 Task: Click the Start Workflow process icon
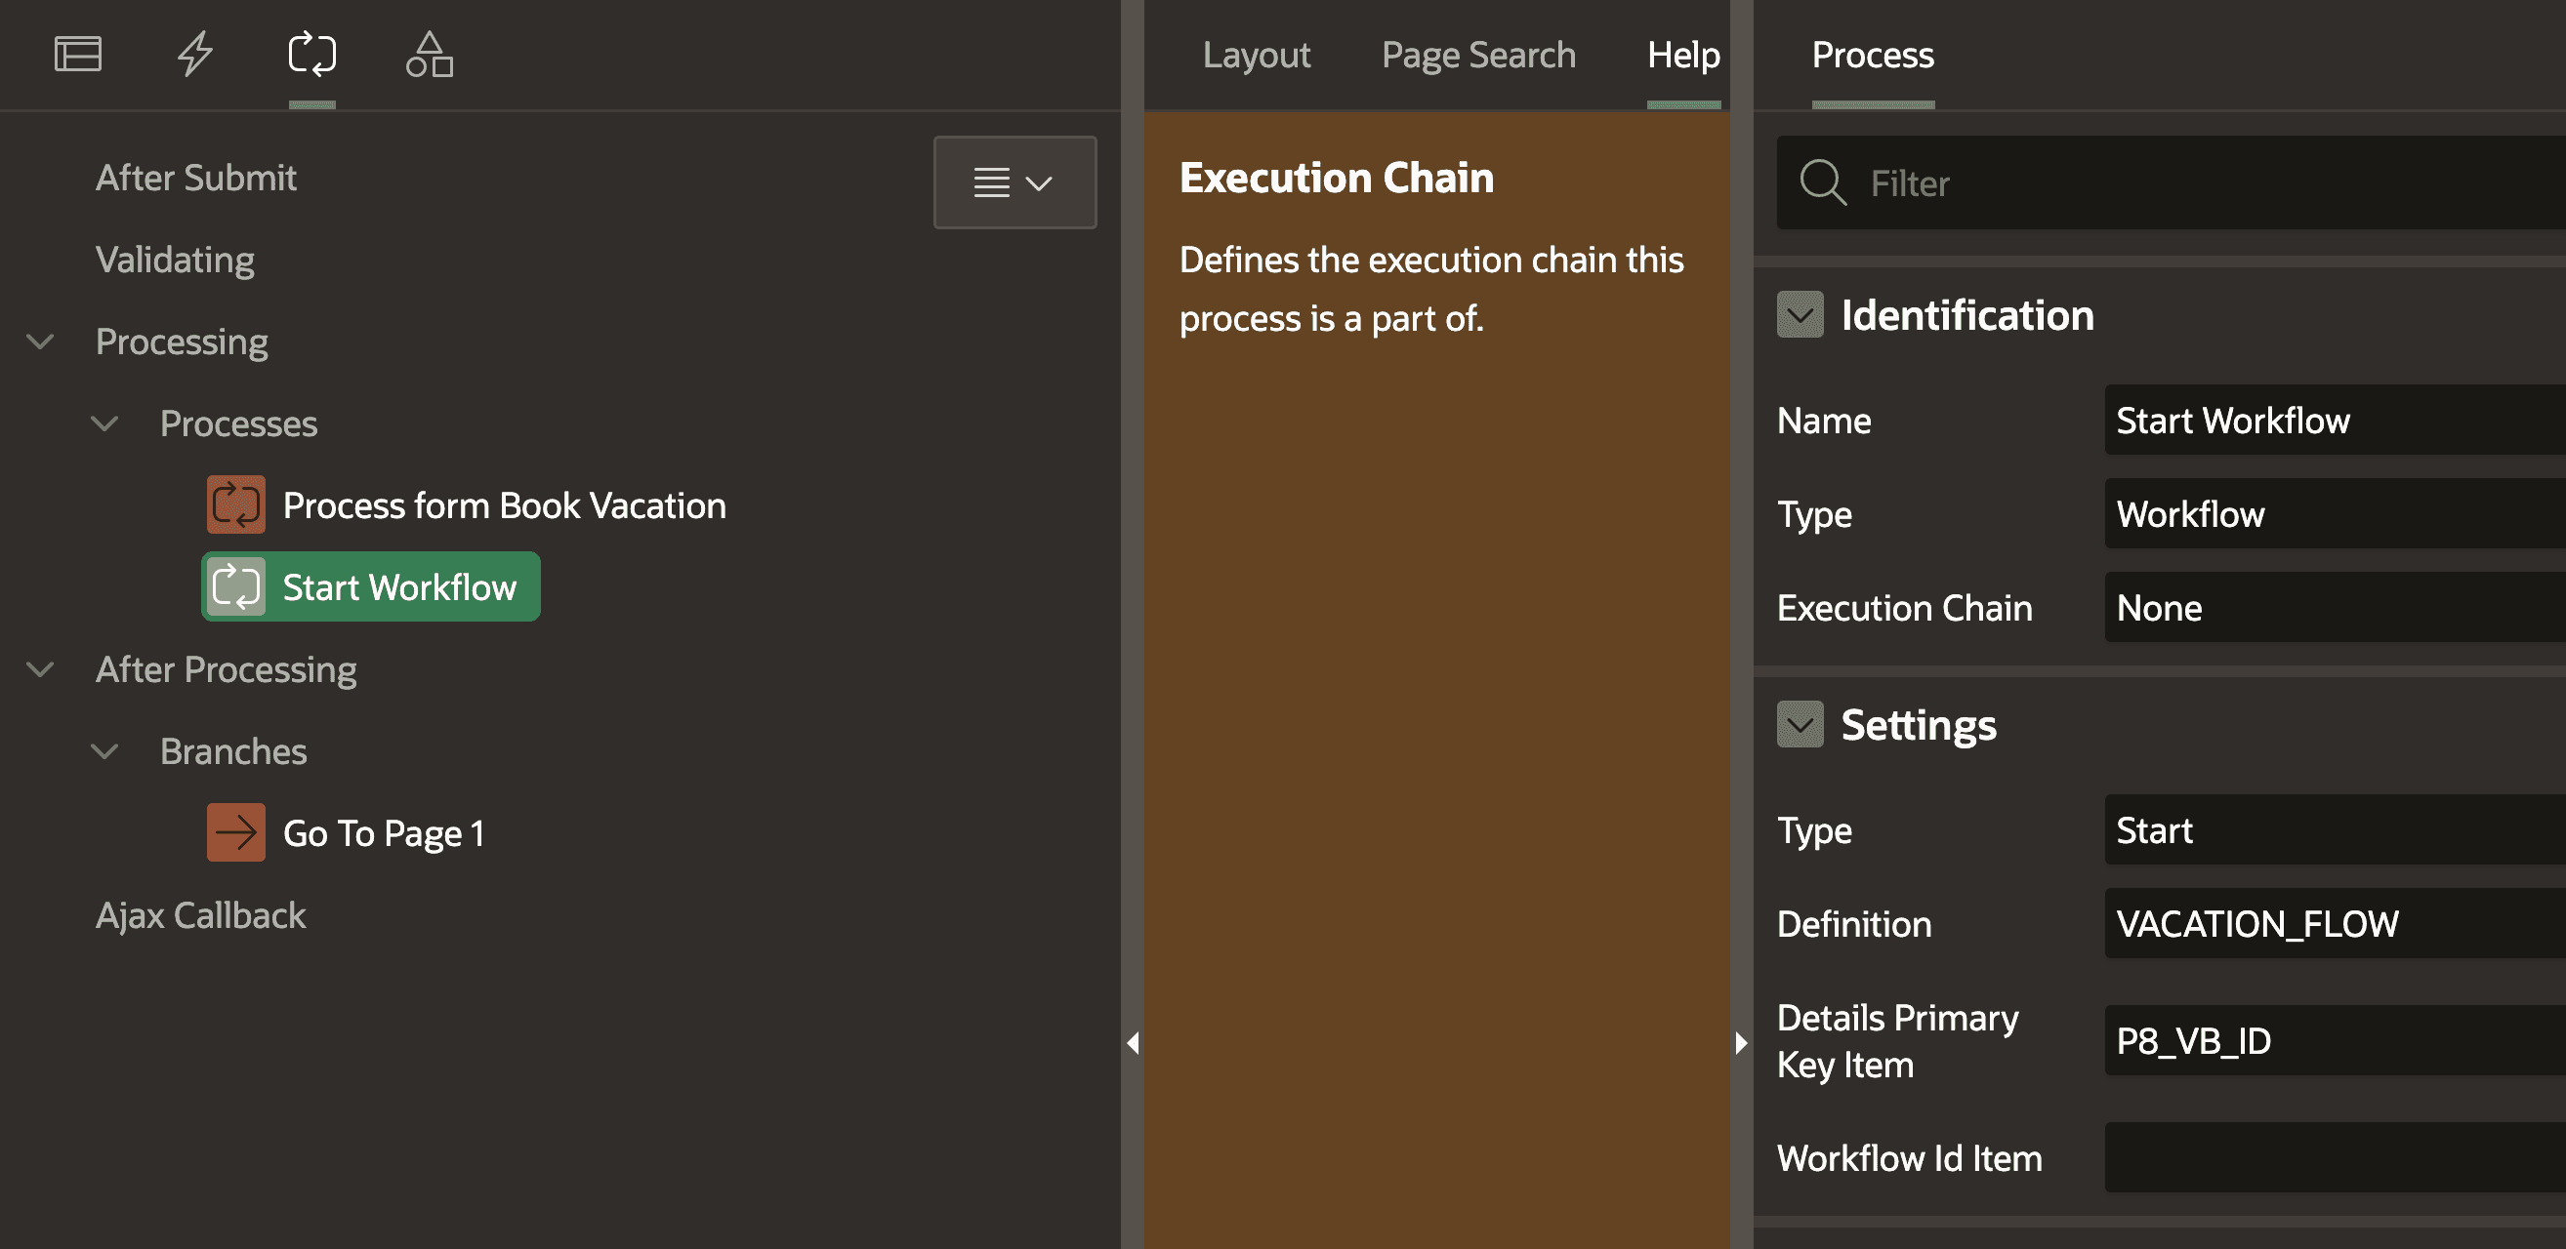point(236,587)
